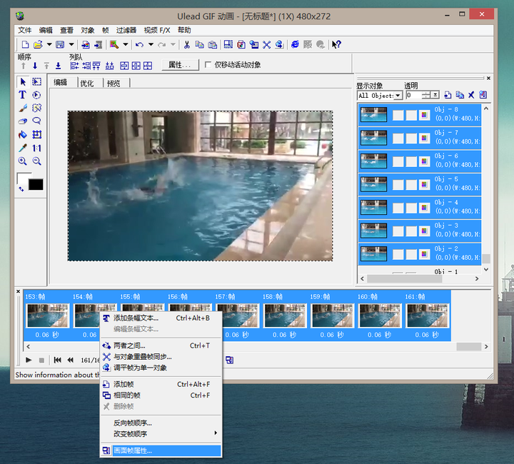Click the Save disk icon

tap(60, 45)
